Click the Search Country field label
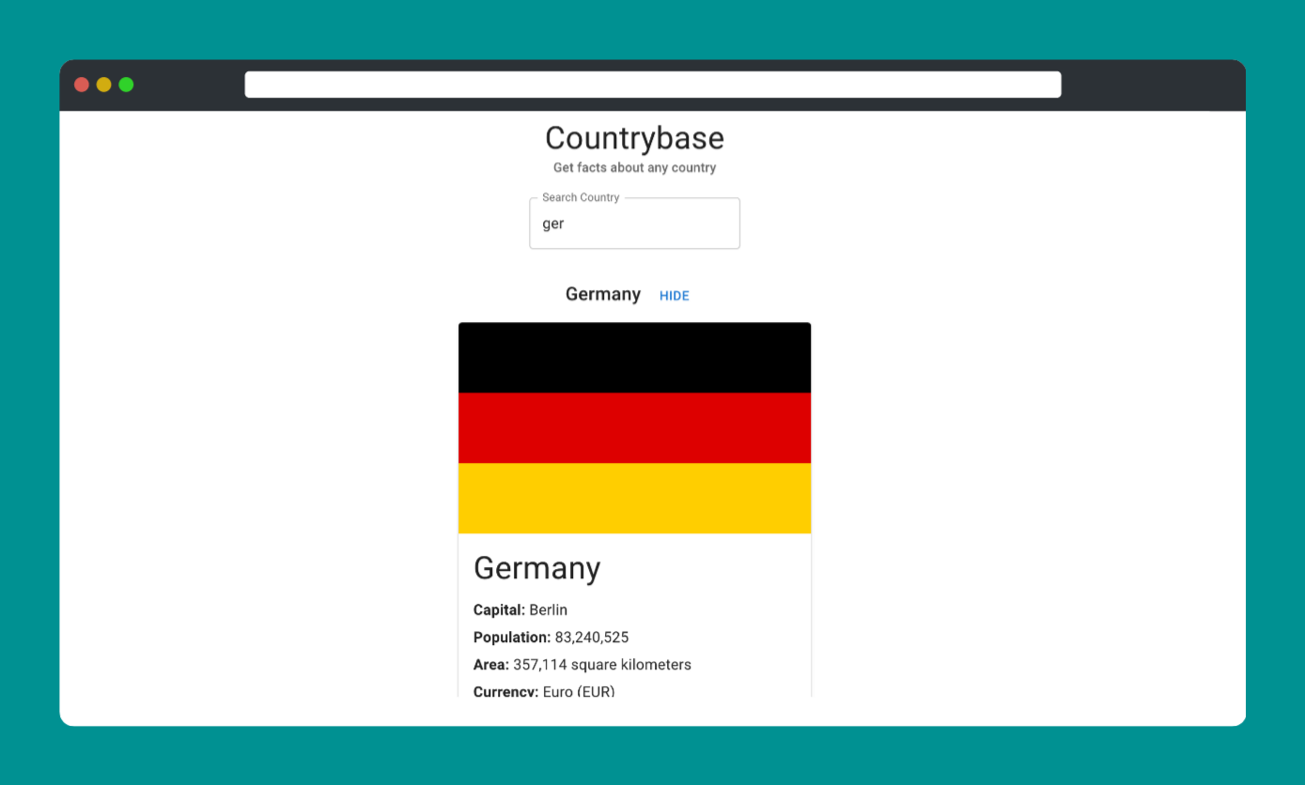This screenshot has width=1305, height=785. (x=580, y=197)
